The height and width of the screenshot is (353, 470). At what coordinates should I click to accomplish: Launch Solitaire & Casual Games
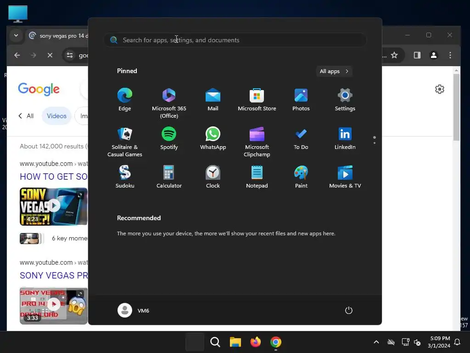click(125, 142)
